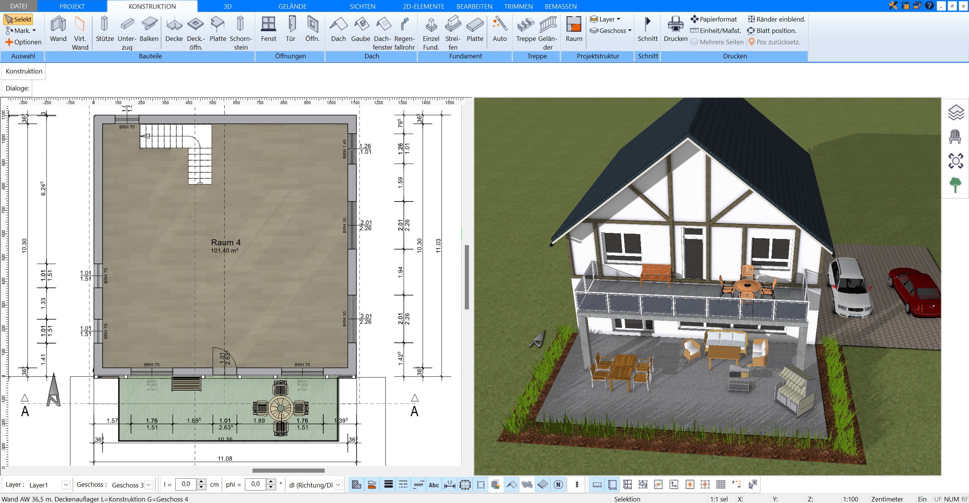This screenshot has width=969, height=503.
Task: Run the Auto foundation tool
Action: click(500, 29)
